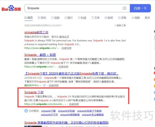The image size is (155, 127).
Task: Click the Baidu logo
Action: pos(11,8)
